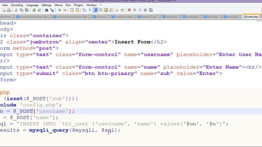Synchronize vertical scrolling icon
The width and height of the screenshot is (262, 147).
(72, 10)
